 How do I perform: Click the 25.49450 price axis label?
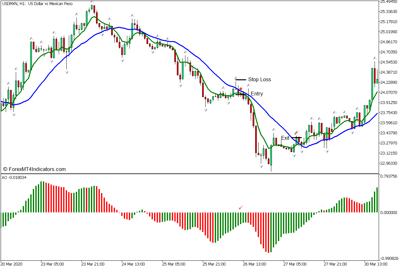(x=389, y=2)
